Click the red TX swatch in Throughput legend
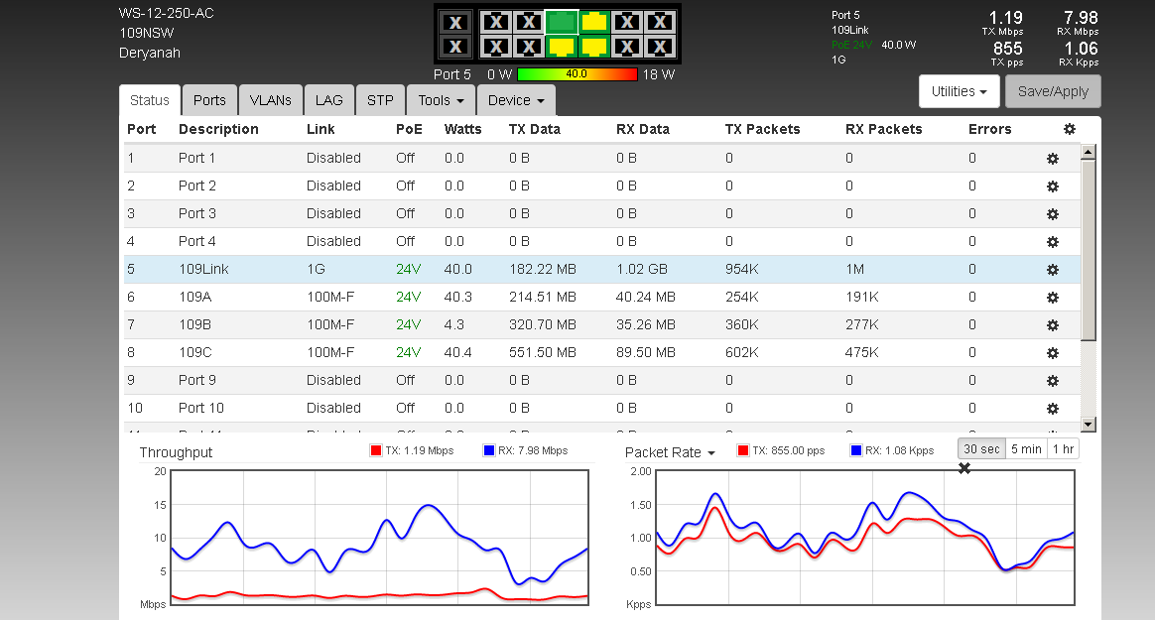Image resolution: width=1155 pixels, height=620 pixels. click(x=376, y=450)
